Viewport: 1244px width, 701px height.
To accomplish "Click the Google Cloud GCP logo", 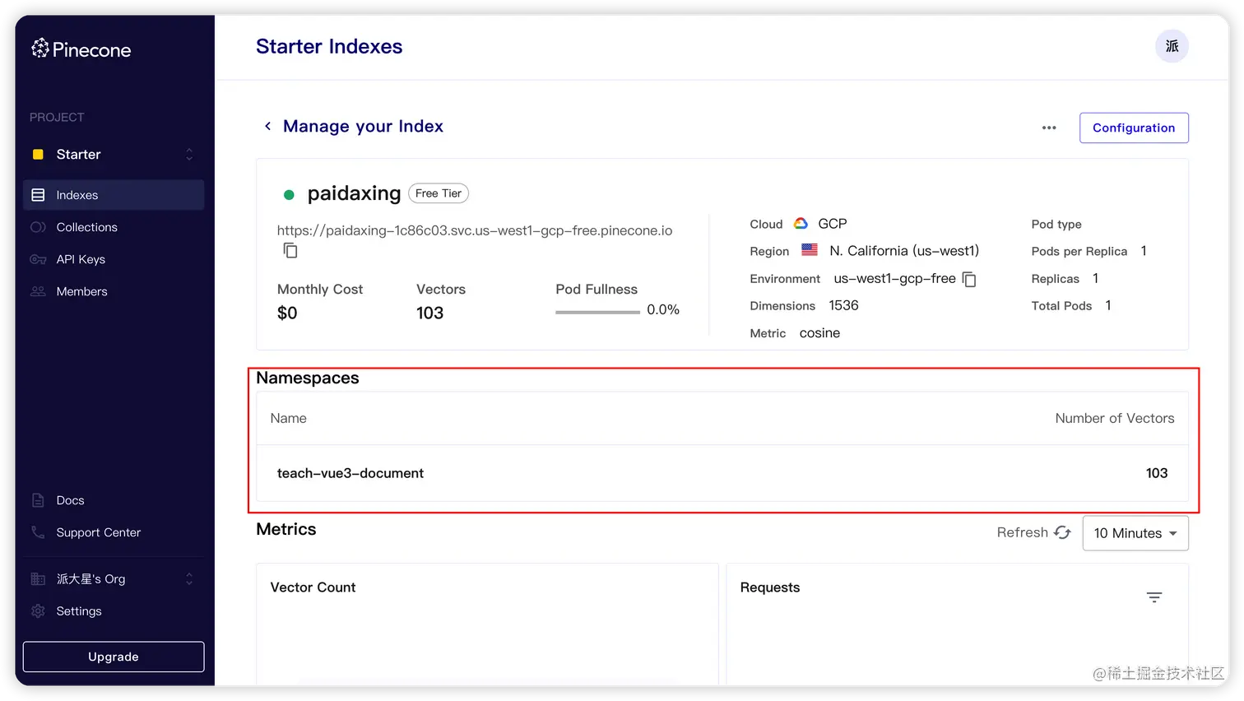I will (801, 224).
